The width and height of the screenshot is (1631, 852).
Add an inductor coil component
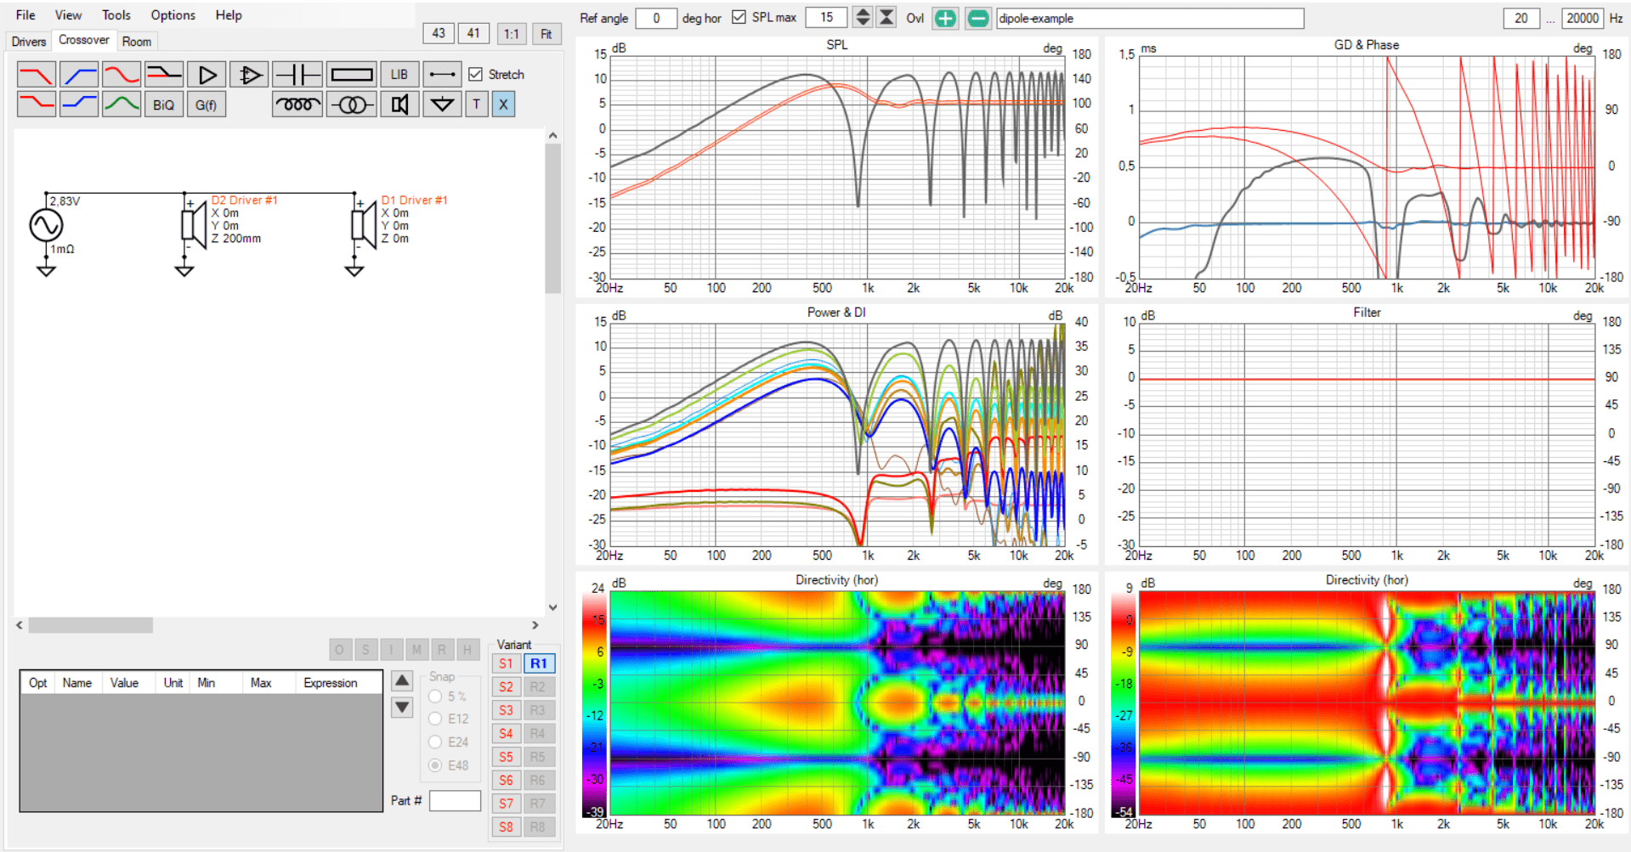pos(297,104)
